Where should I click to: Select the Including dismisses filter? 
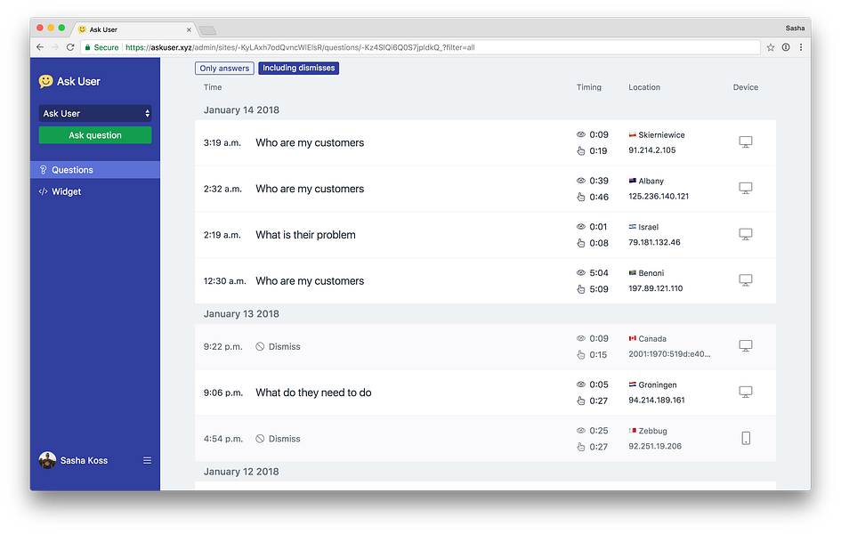pos(298,69)
